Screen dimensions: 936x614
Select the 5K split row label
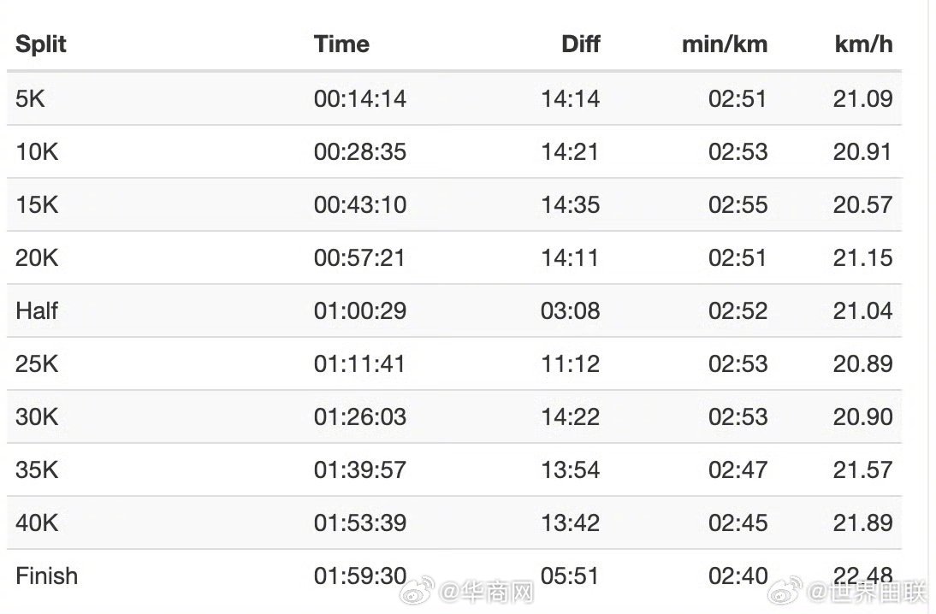[30, 98]
